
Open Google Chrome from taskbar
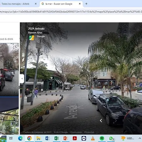(29, 138)
